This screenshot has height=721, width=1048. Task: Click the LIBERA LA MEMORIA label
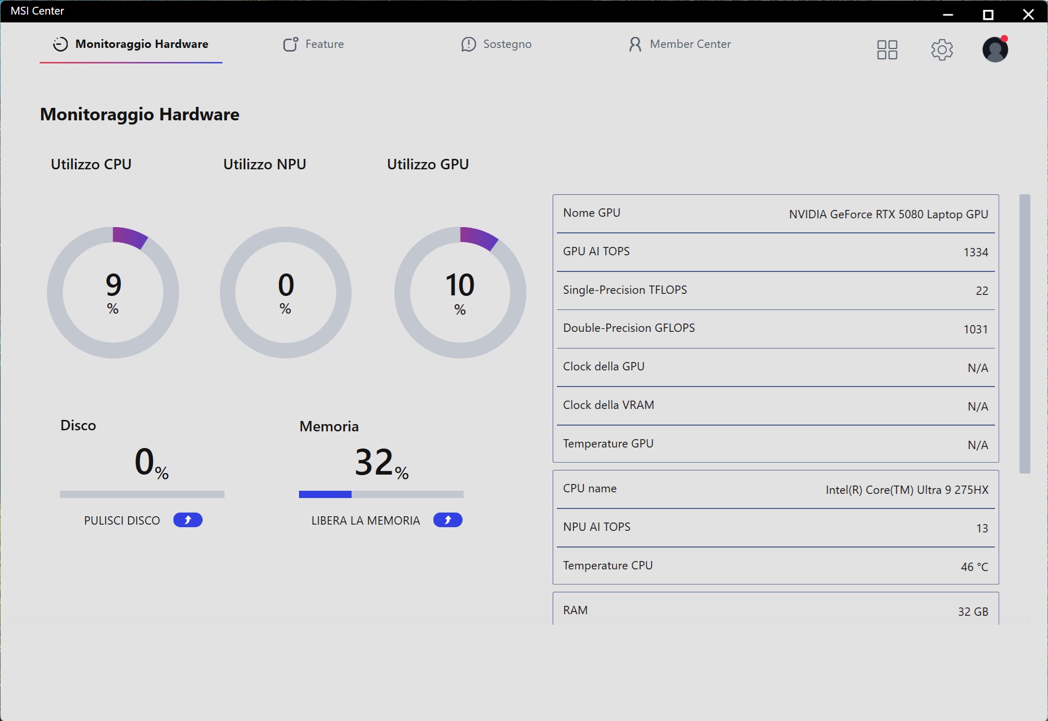coord(365,520)
